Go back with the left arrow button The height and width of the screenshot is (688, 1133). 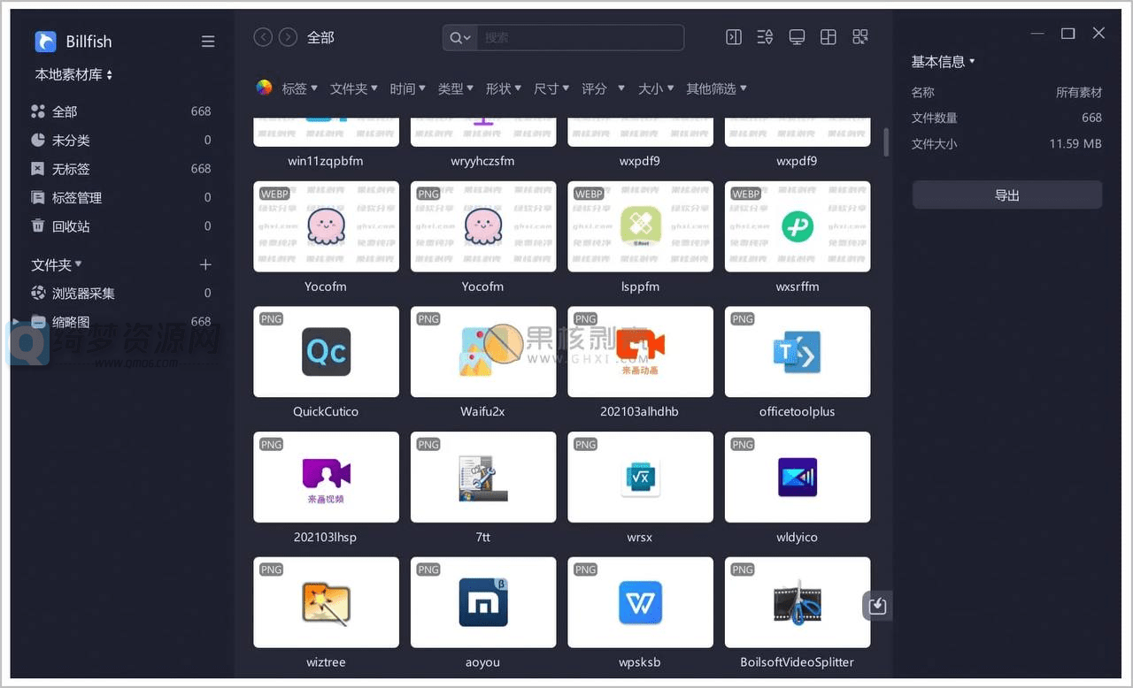(263, 37)
